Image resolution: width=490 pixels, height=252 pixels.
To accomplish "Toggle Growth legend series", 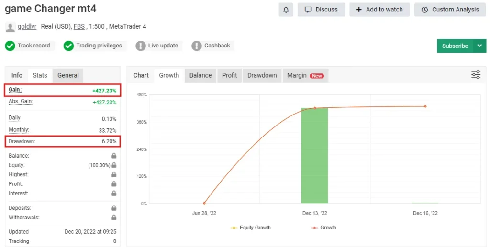I will 323,228.
